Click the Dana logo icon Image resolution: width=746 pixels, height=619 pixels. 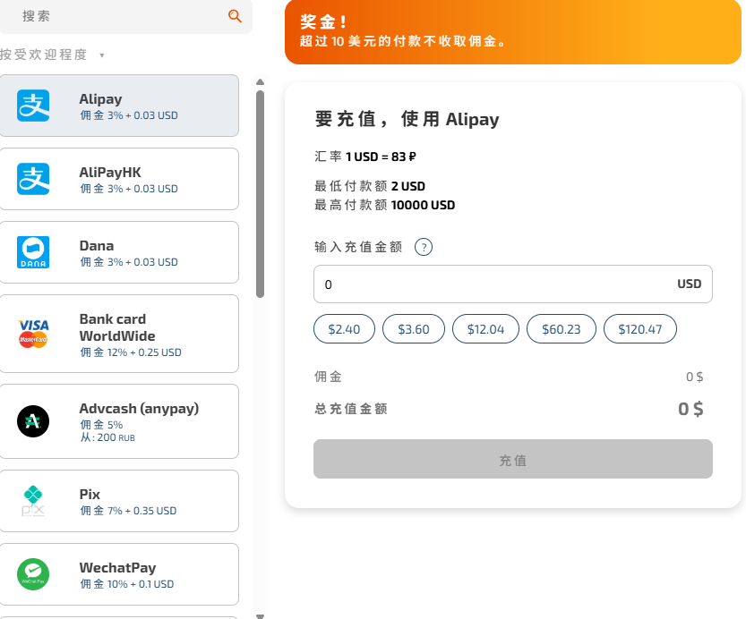[33, 252]
